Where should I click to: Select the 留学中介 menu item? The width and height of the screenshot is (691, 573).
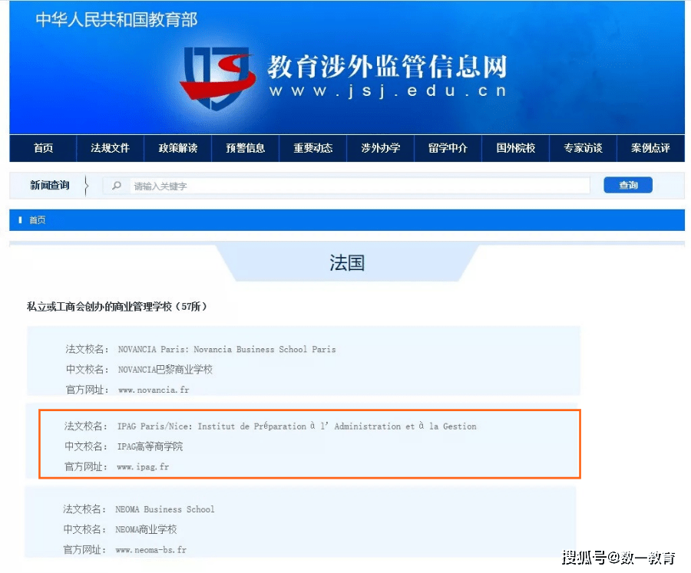coord(448,148)
